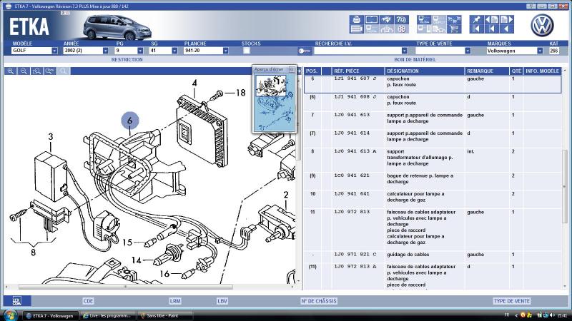Image resolution: width=572 pixels, height=321 pixels.
Task: Click ETKA 7 - Volkswagen taskbar button
Action: click(50, 315)
